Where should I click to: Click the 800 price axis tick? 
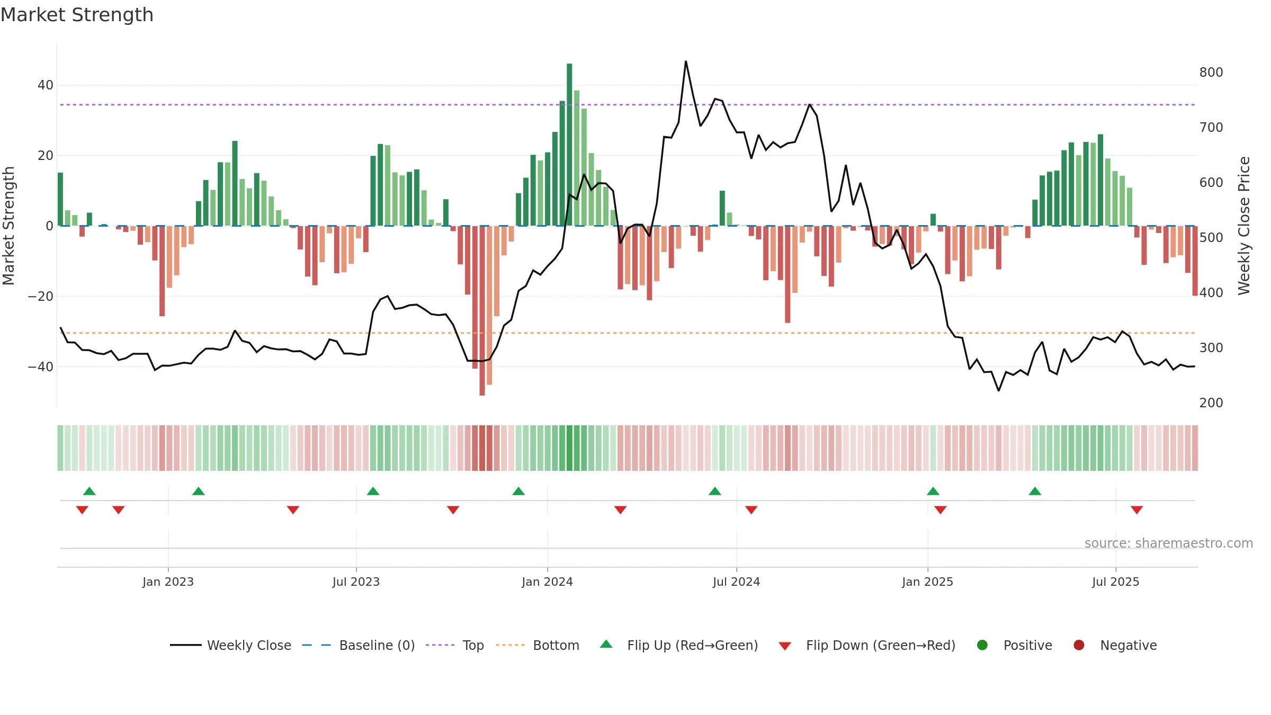(1211, 72)
